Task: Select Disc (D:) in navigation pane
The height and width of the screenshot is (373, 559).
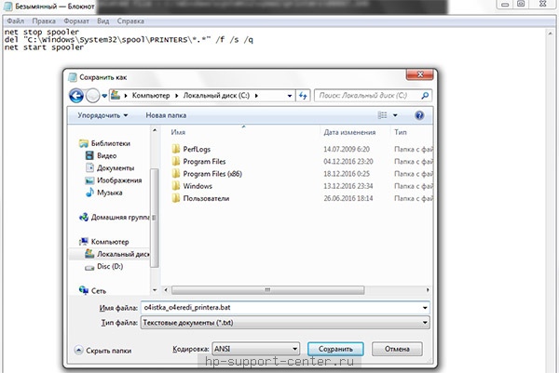Action: click(110, 266)
